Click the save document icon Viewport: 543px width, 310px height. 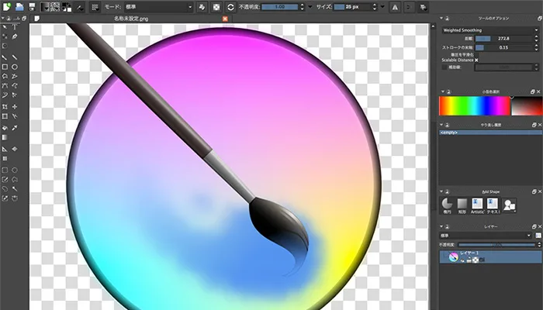(30, 6)
